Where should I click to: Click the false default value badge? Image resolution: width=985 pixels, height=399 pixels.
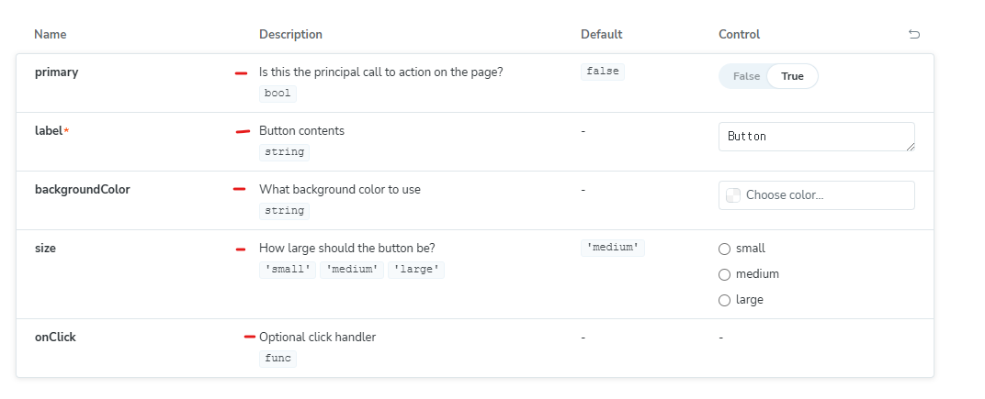pos(603,72)
